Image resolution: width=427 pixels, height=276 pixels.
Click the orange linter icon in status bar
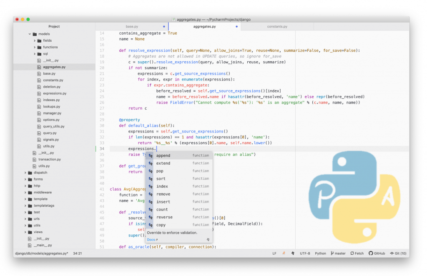(284, 253)
